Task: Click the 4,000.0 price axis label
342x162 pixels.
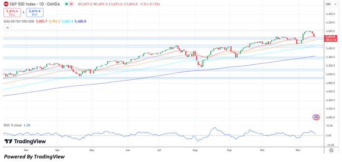Action: tap(330, 117)
